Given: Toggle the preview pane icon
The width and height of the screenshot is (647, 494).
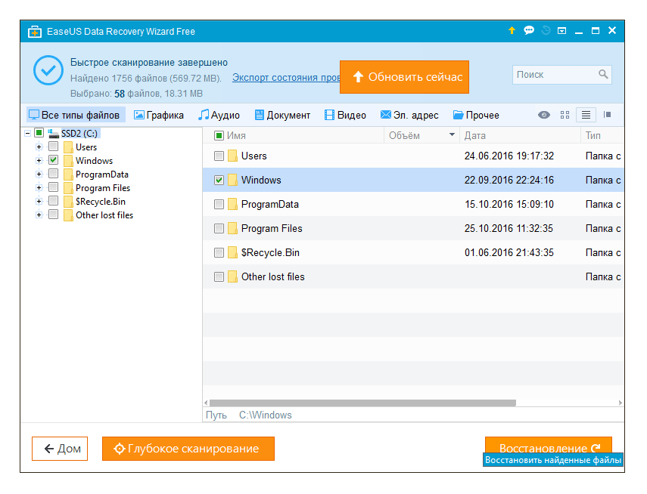Looking at the screenshot, I should (607, 115).
